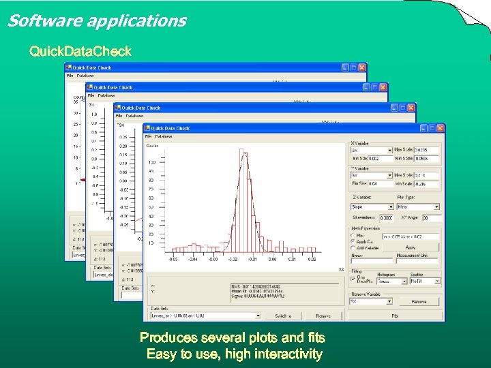Select the Apply Cut radio button
This screenshot has height=368, width=491.
(353, 241)
